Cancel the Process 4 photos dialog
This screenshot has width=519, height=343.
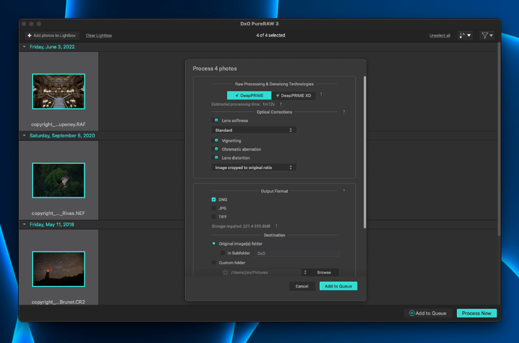[x=302, y=286]
